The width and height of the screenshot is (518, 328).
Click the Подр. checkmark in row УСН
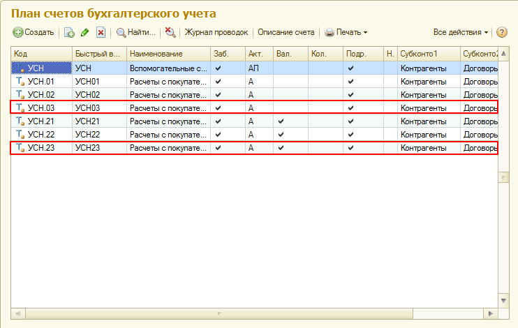pos(350,68)
